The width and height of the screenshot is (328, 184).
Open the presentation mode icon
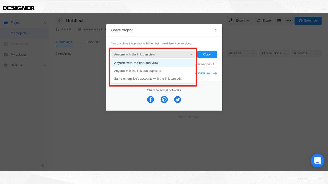[x=279, y=21]
